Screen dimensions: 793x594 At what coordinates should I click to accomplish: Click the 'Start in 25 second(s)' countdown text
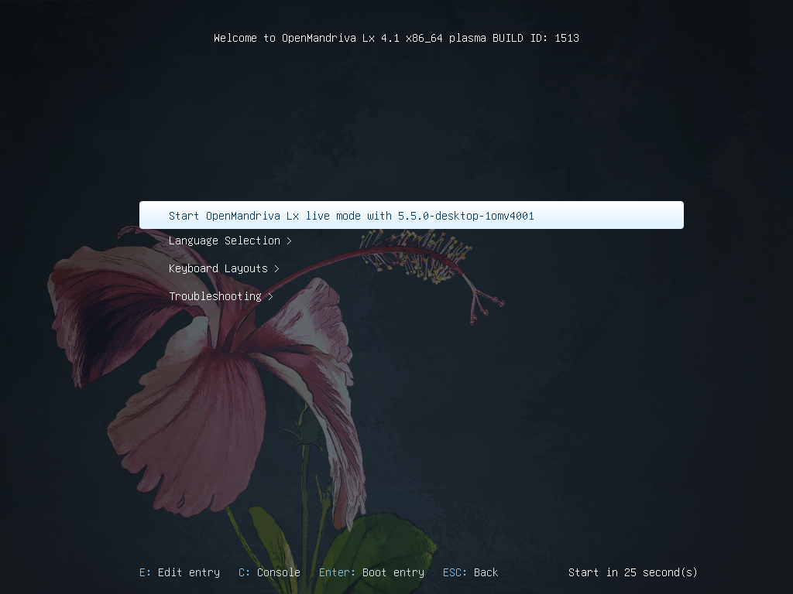coord(633,572)
